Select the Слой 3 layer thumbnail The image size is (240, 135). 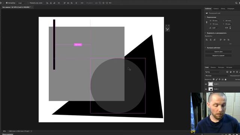(211, 89)
